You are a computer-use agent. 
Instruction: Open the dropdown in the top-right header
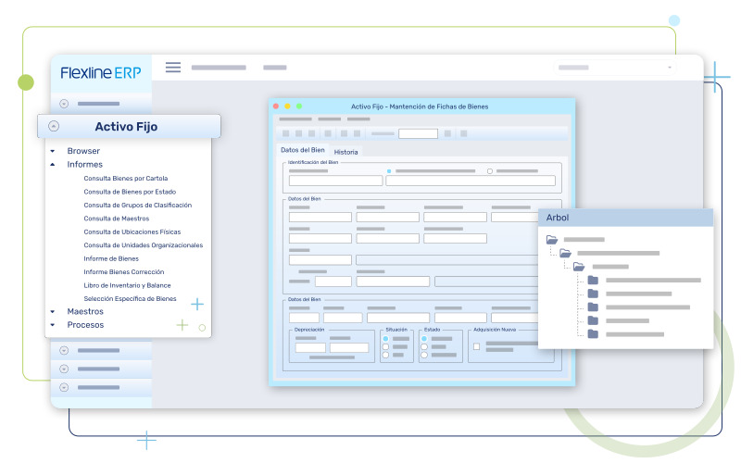click(670, 68)
